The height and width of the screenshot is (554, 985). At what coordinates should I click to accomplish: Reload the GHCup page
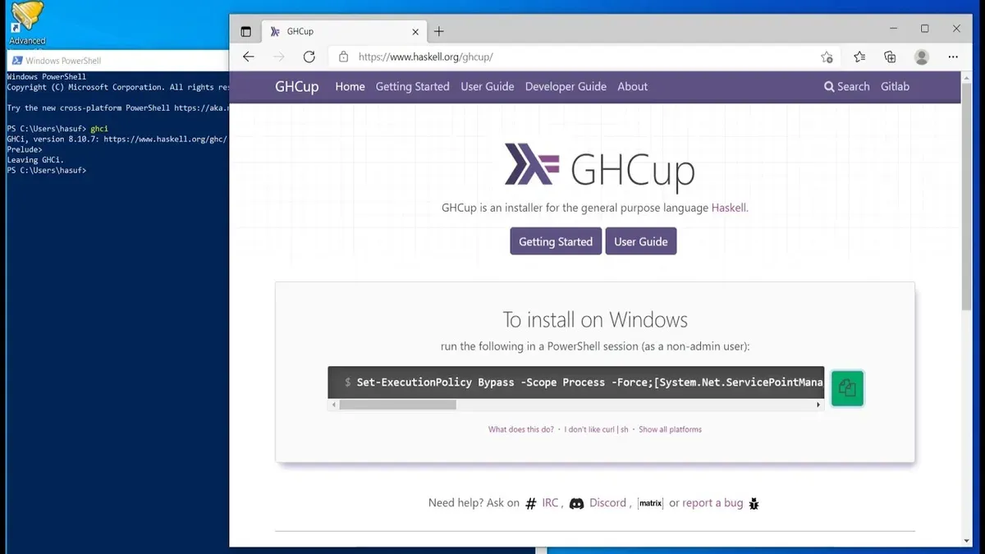point(309,57)
